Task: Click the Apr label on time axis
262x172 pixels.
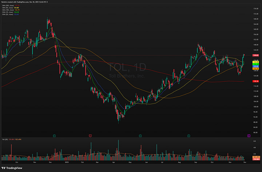Action: pyautogui.click(x=114, y=162)
